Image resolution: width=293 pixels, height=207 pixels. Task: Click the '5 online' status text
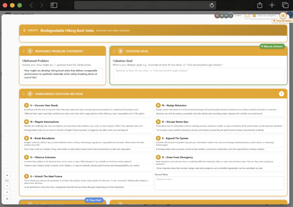point(238,15)
